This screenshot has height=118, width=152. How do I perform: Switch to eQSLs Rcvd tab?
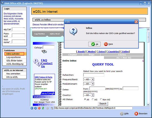[54, 34]
